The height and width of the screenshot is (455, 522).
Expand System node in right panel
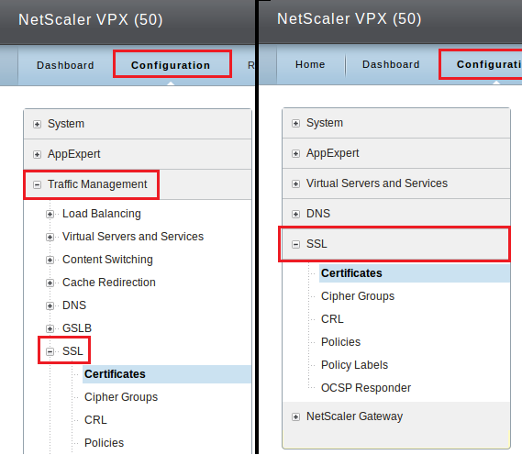pos(295,124)
